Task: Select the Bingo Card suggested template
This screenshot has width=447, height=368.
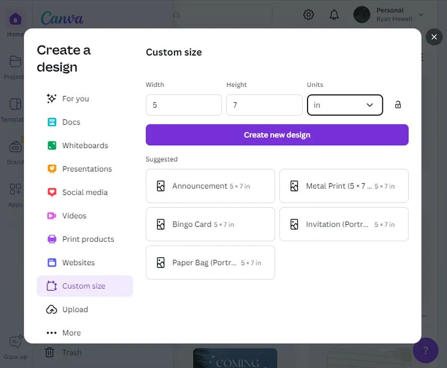Action: click(210, 224)
